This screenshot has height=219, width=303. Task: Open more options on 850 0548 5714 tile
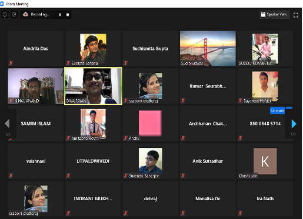[x=289, y=108]
